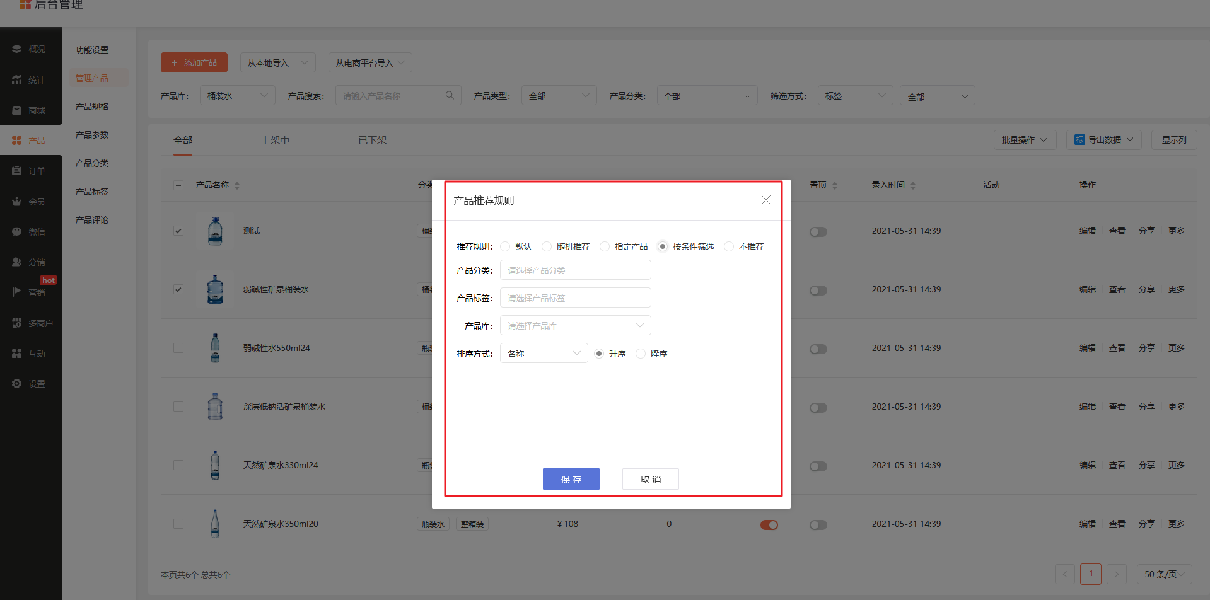The image size is (1210, 600).
Task: Open the 概况 overview sidebar icon
Action: pyautogui.click(x=17, y=49)
